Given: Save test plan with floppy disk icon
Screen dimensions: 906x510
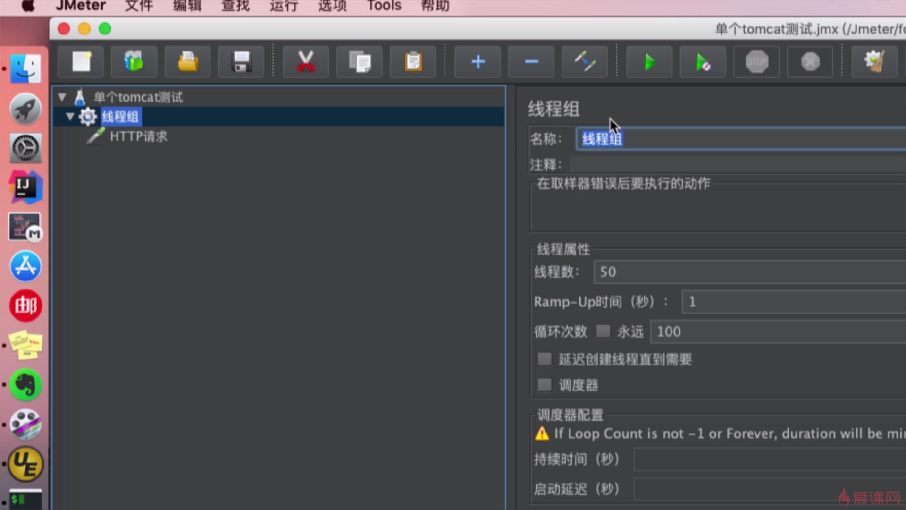Looking at the screenshot, I should pos(241,62).
